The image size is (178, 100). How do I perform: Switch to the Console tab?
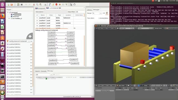(x=44, y=71)
